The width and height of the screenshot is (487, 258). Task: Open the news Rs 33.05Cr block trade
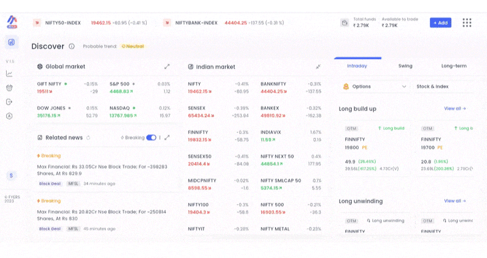(x=102, y=170)
